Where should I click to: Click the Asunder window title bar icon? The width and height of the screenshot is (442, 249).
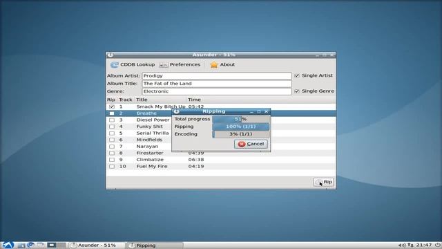click(110, 55)
